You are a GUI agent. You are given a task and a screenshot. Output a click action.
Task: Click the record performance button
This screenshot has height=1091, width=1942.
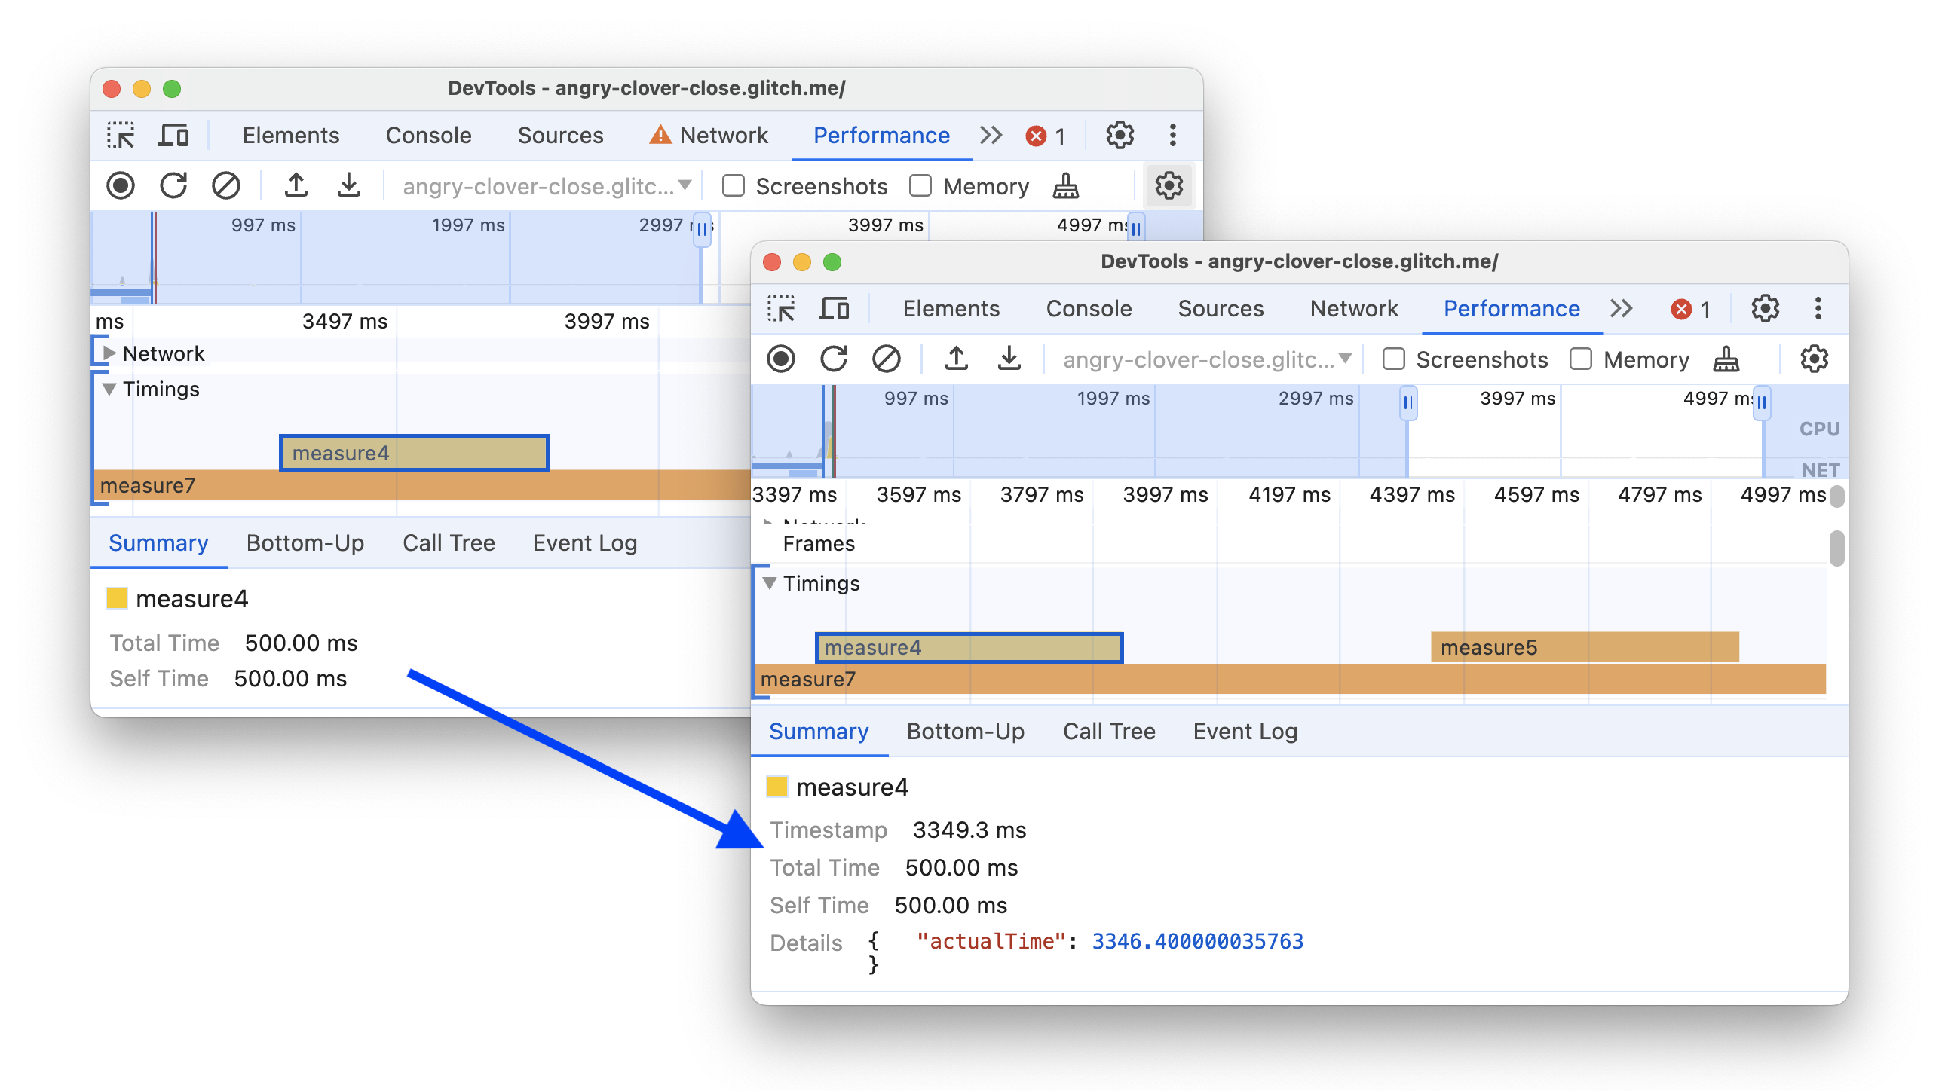point(782,360)
